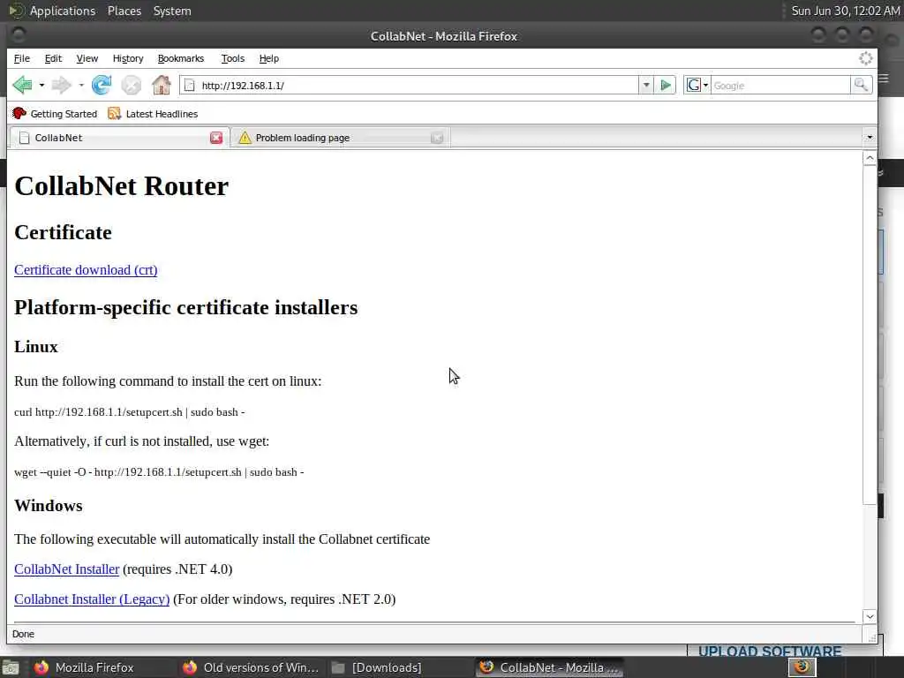Open the list-all-tabs dropdown
The image size is (904, 678).
click(869, 138)
